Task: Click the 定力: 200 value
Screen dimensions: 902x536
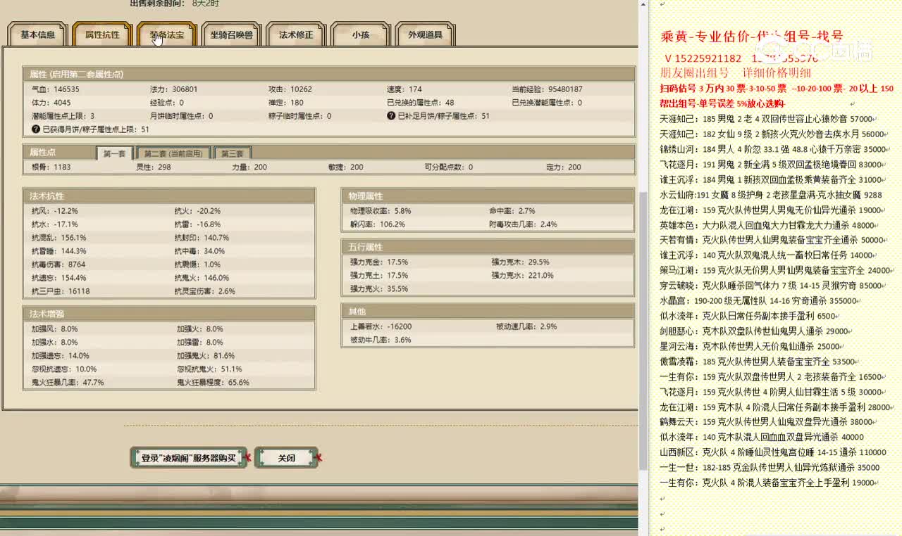Action: pos(564,167)
